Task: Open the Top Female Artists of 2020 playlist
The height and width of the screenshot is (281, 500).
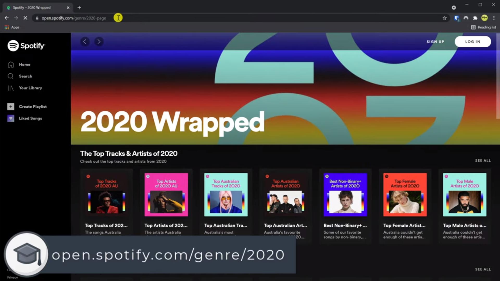Action: coord(404,195)
